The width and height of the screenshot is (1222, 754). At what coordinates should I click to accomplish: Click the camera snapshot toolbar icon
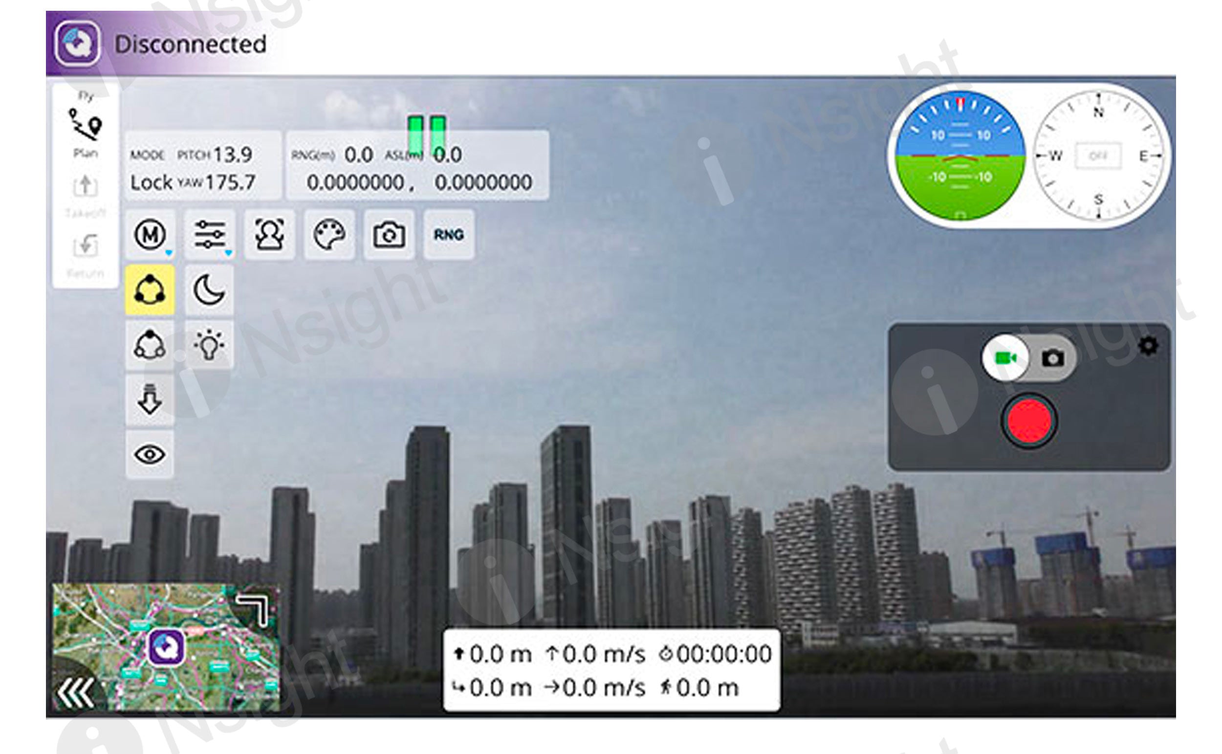click(389, 234)
